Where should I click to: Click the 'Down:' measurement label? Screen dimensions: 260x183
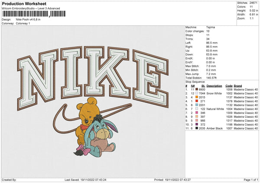[189, 54]
